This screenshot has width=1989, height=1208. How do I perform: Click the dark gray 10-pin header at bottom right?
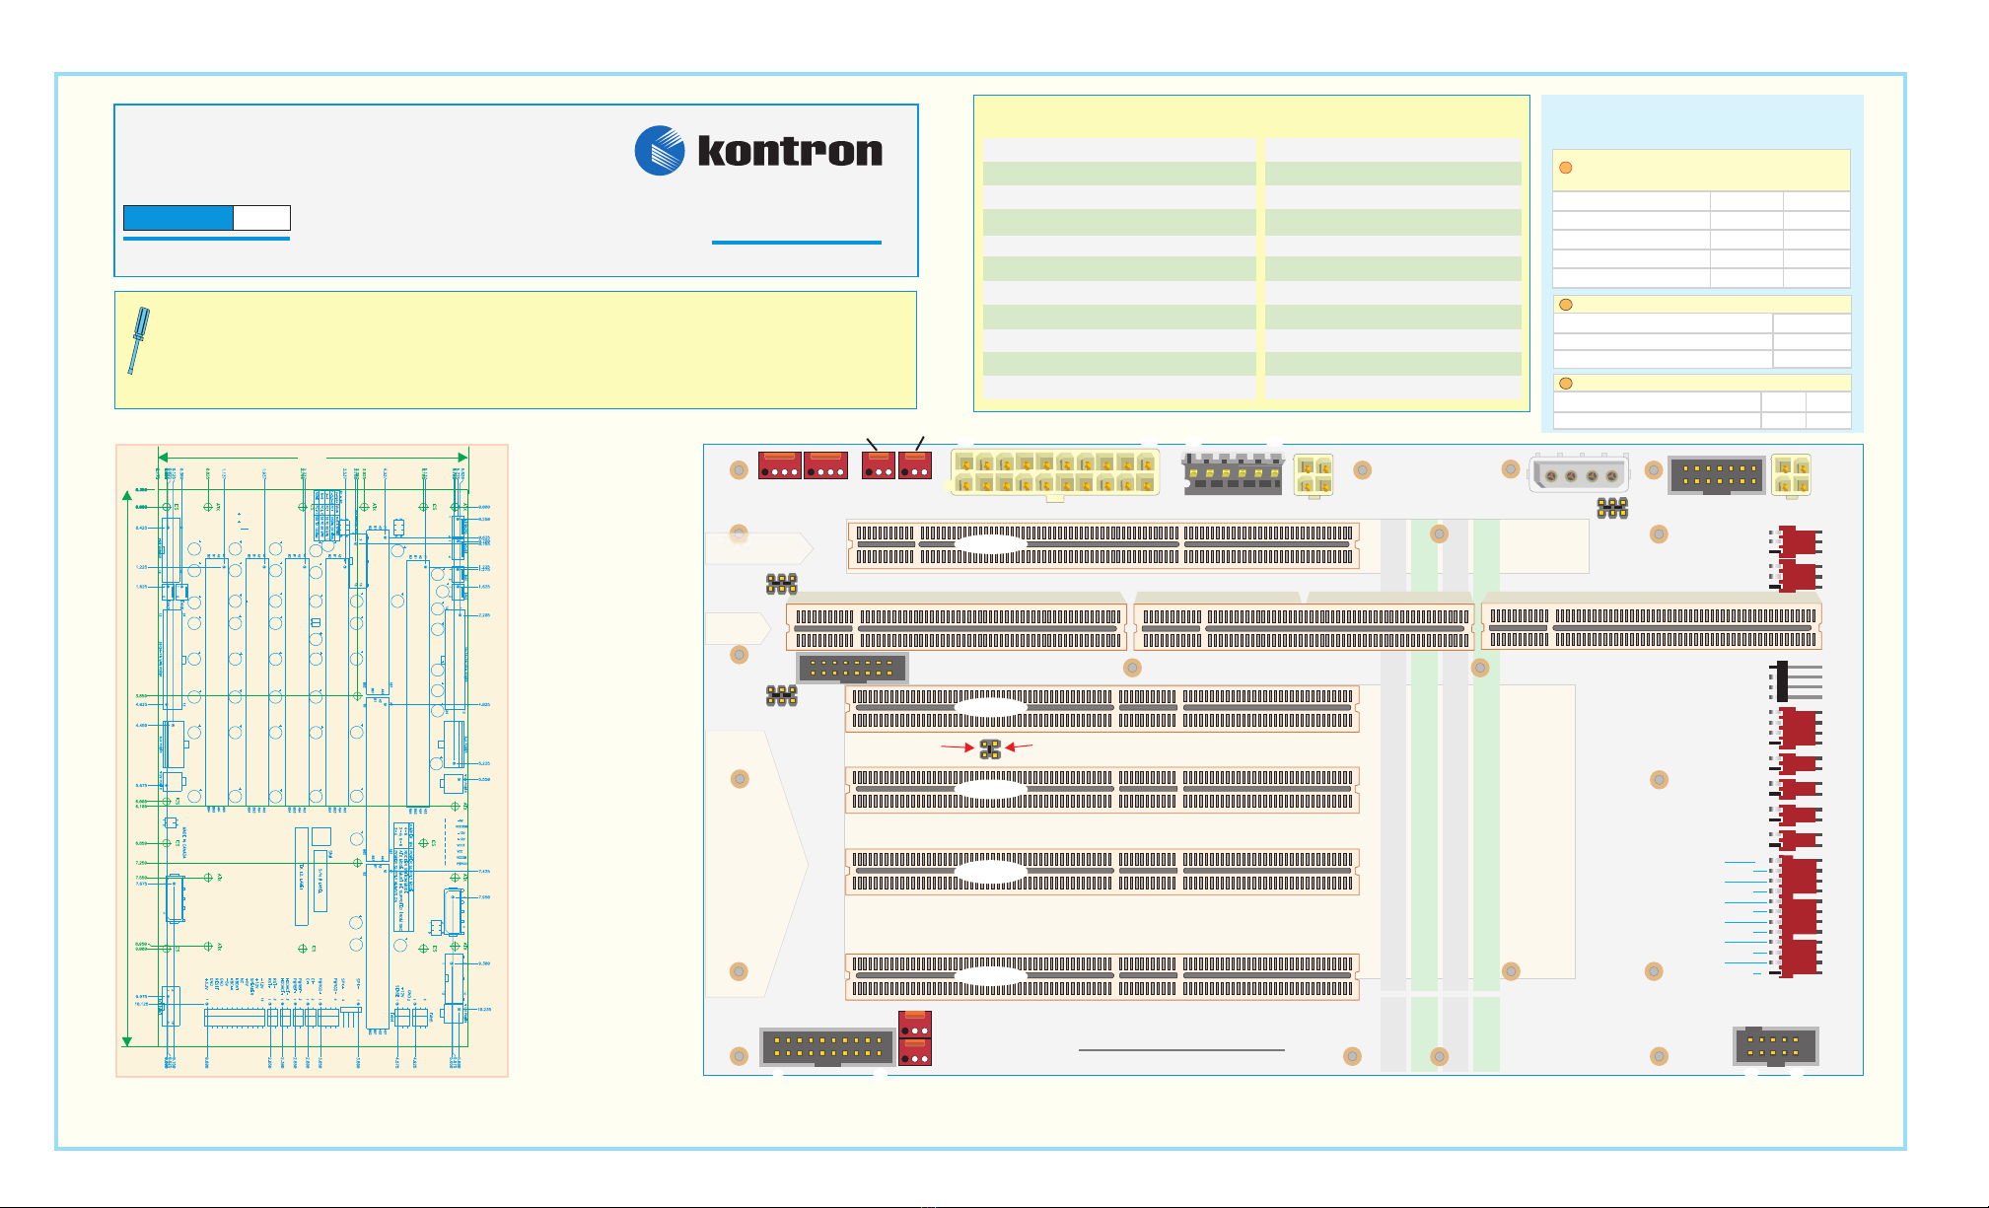coord(1776,1046)
